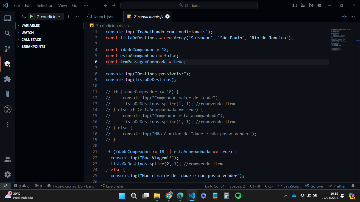360x202 pixels.
Task: Open the VS Code logo application menu
Action: tap(5, 5)
